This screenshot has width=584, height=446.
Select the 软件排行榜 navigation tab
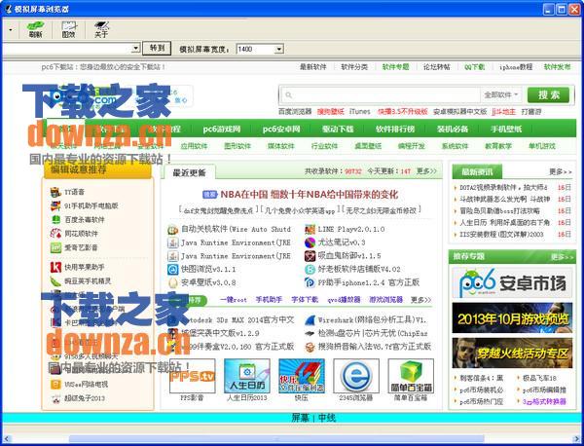point(395,130)
